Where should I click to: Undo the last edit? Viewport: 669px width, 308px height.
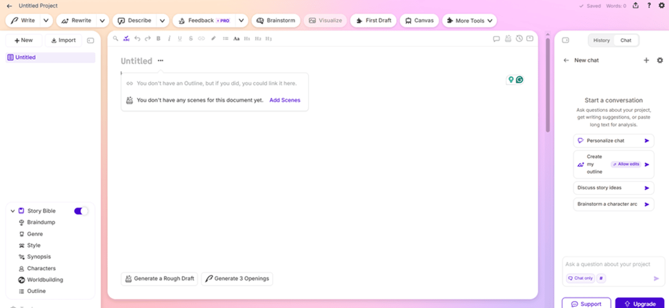pos(137,39)
